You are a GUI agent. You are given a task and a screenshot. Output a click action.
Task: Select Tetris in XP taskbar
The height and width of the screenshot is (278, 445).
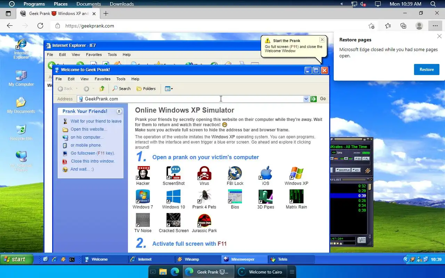tap(291, 259)
